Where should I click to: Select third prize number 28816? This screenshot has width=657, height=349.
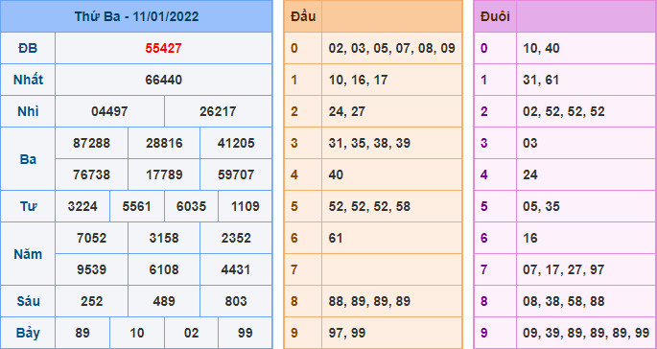point(164,143)
